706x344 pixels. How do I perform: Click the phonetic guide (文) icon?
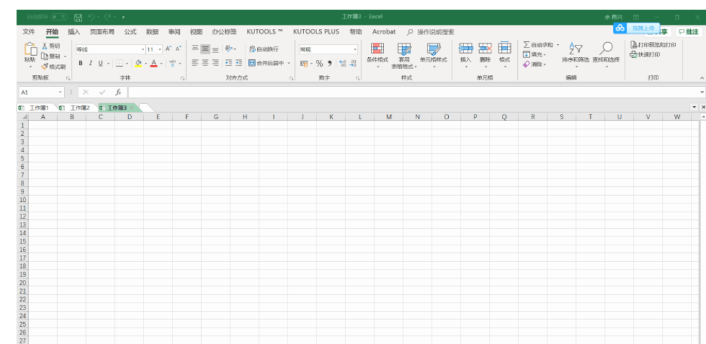coord(172,63)
